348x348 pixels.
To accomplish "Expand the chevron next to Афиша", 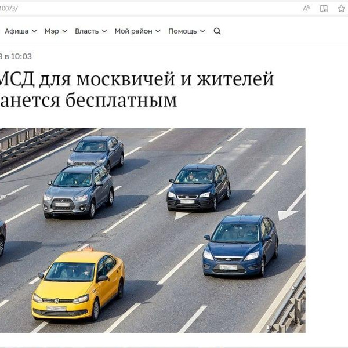I will (x=34, y=31).
